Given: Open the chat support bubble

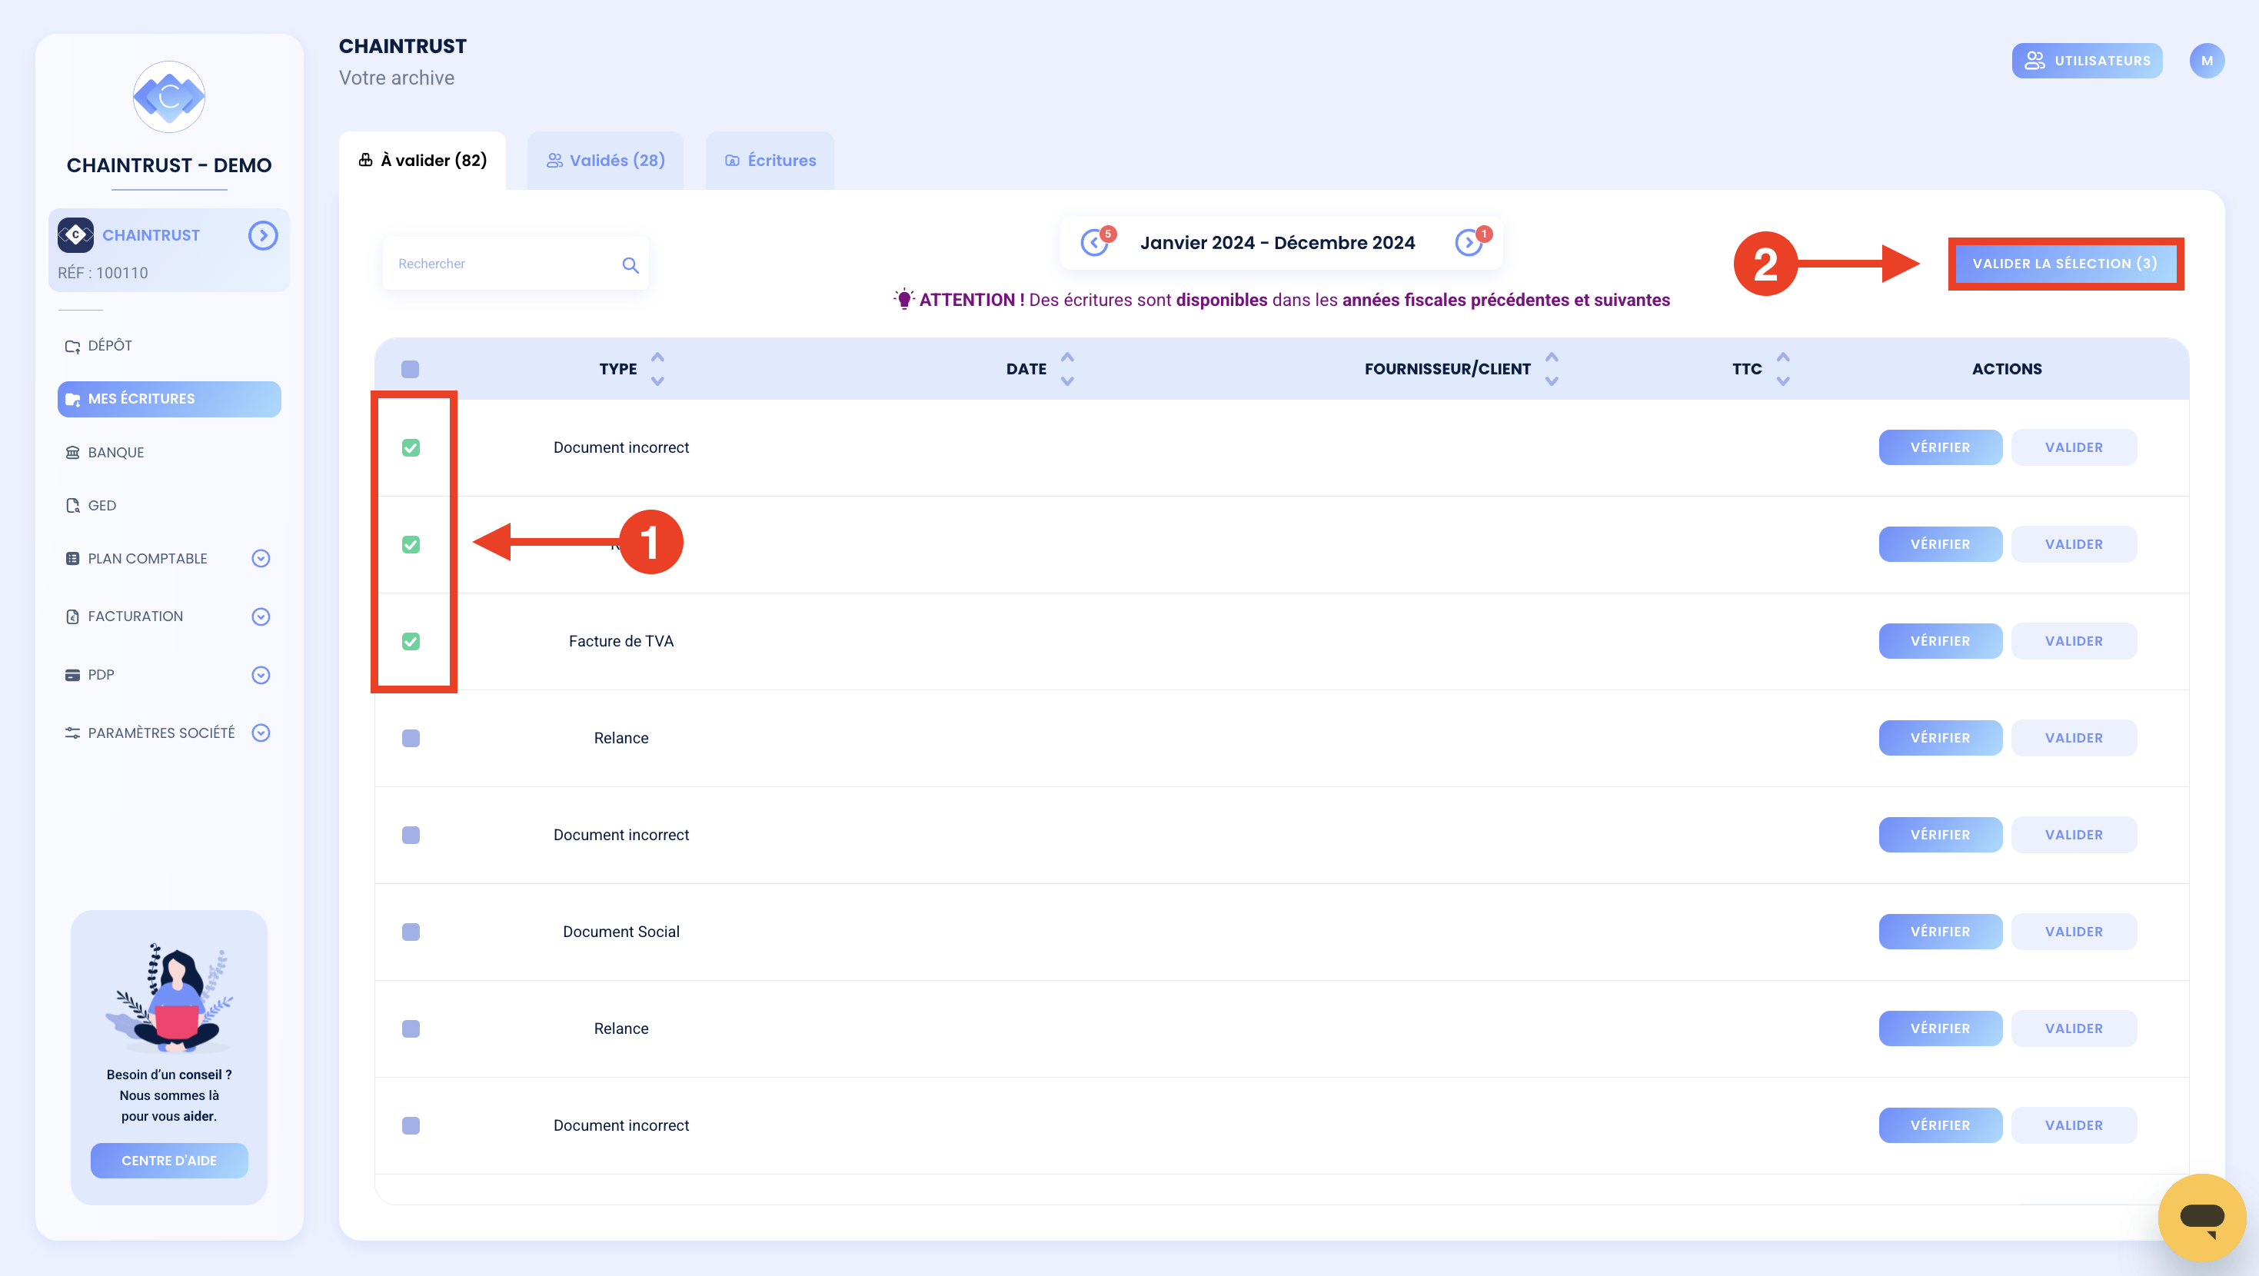Looking at the screenshot, I should pos(2202,1218).
